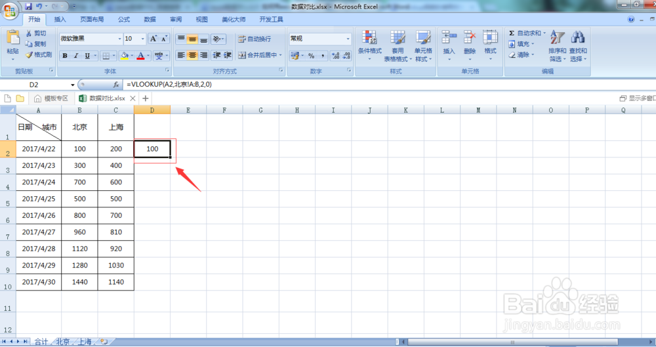Save the workbook from quick access toolbar
656x347 pixels.
coord(28,7)
